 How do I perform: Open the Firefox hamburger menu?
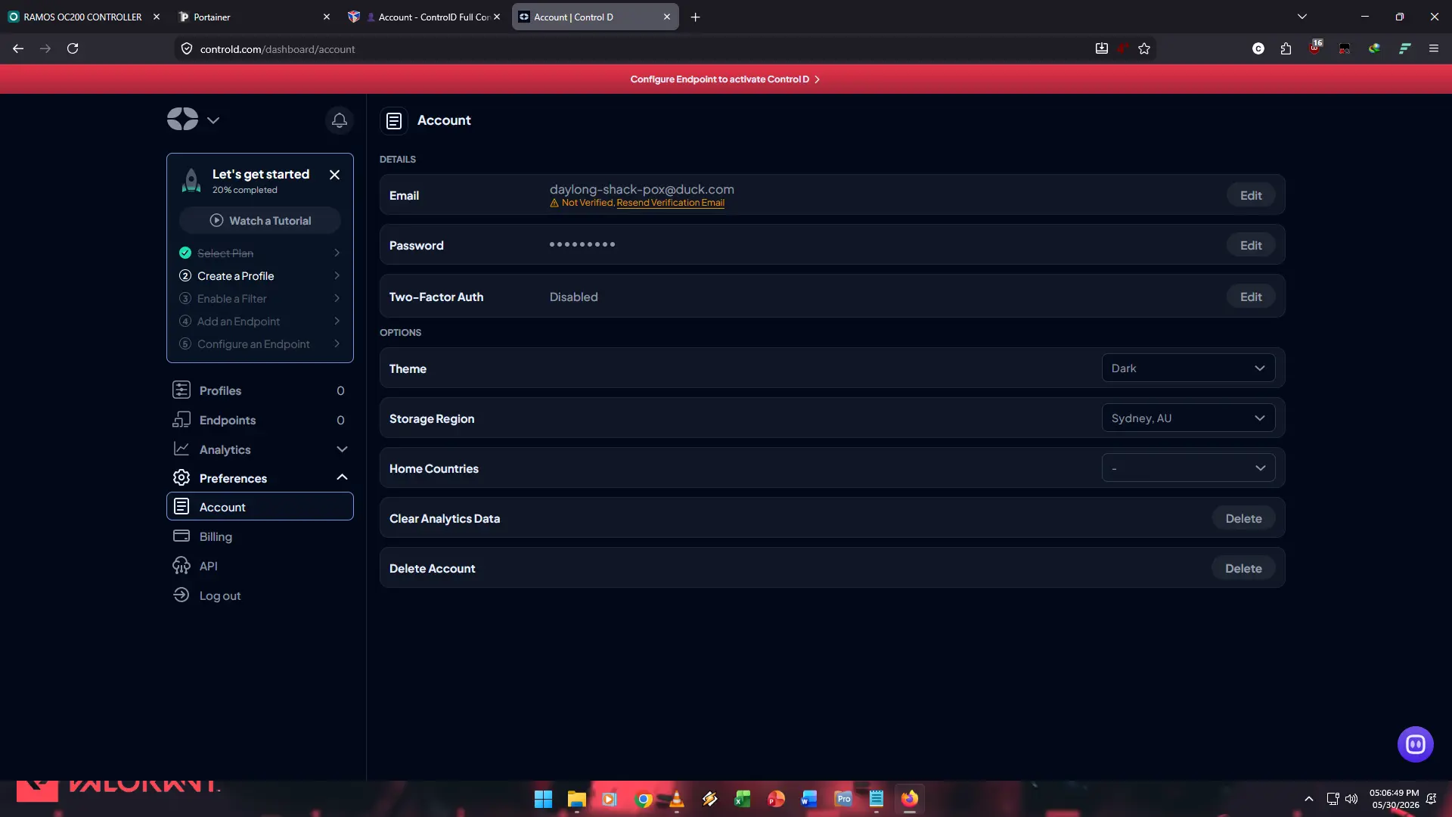1433,48
